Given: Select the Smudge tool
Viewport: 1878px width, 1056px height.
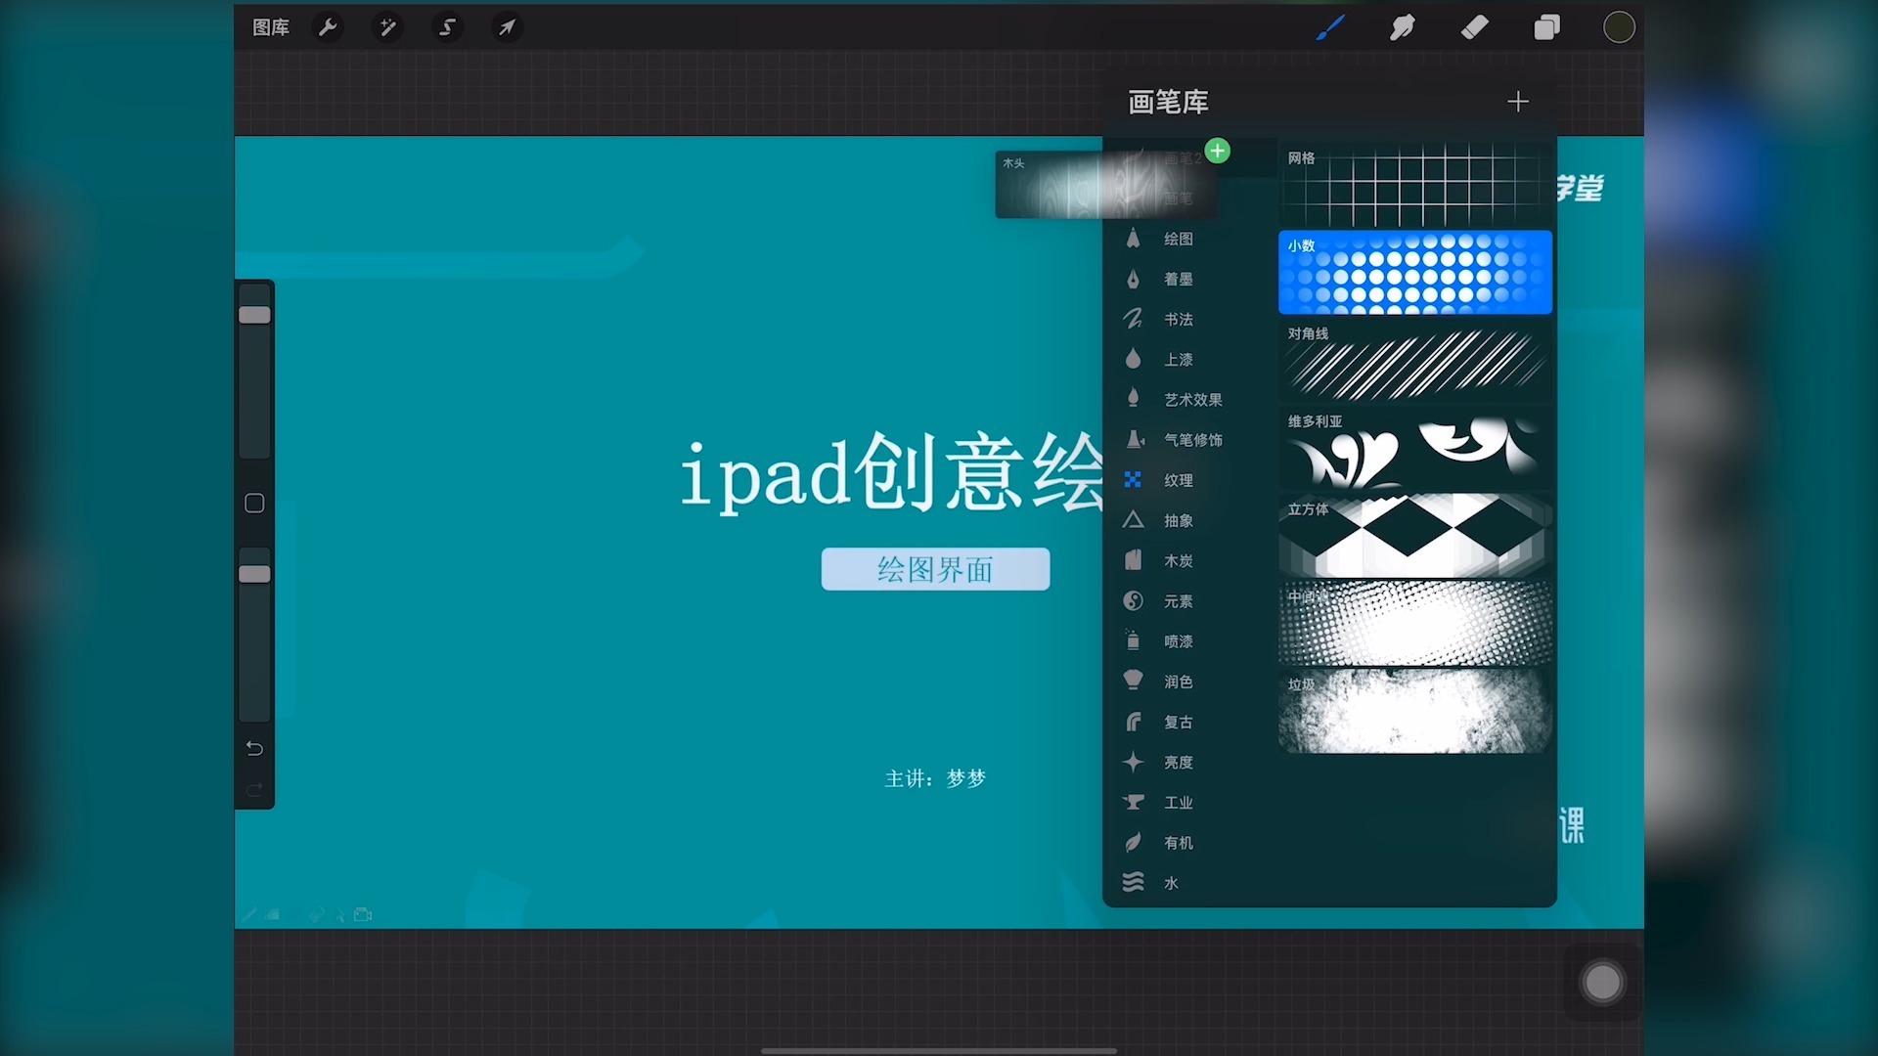Looking at the screenshot, I should tap(1403, 27).
